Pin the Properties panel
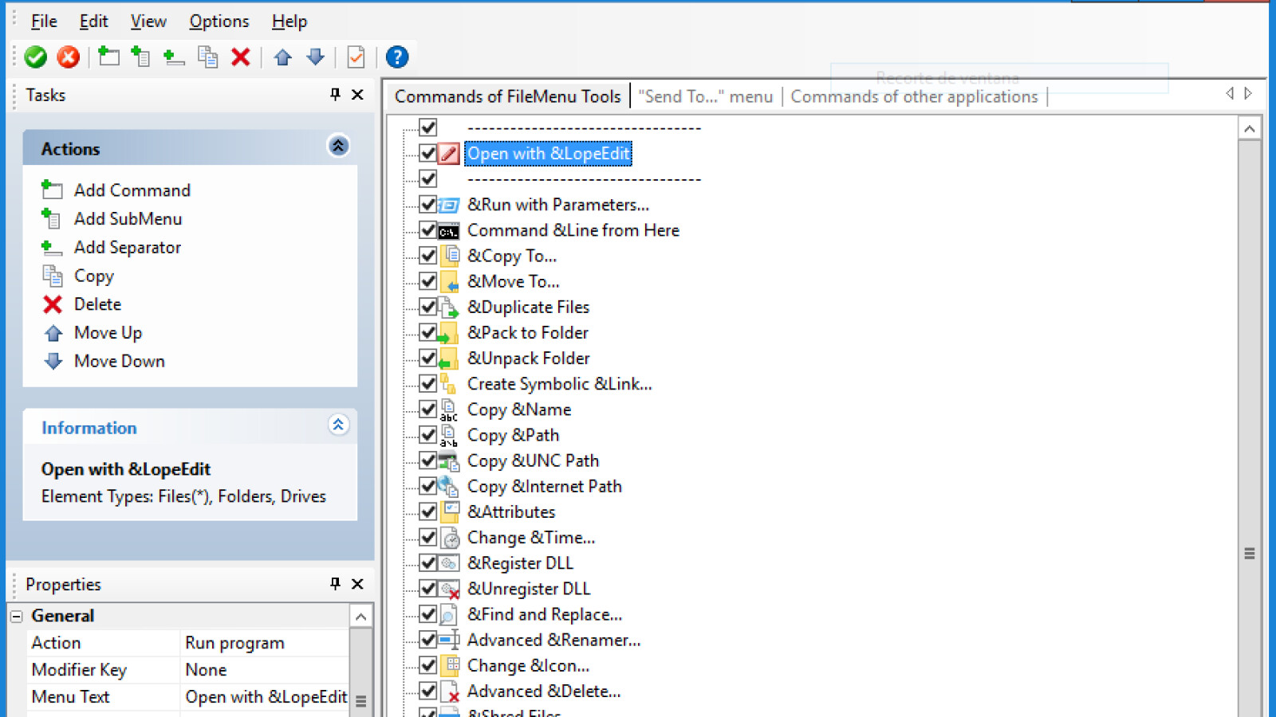Viewport: 1276px width, 717px height. tap(336, 584)
